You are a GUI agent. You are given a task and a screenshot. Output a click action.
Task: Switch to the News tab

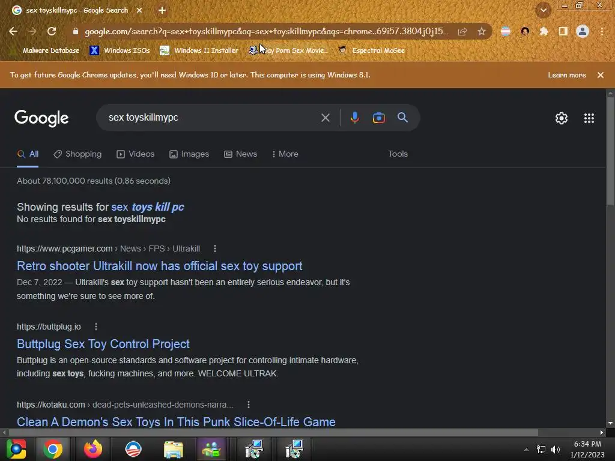click(240, 154)
